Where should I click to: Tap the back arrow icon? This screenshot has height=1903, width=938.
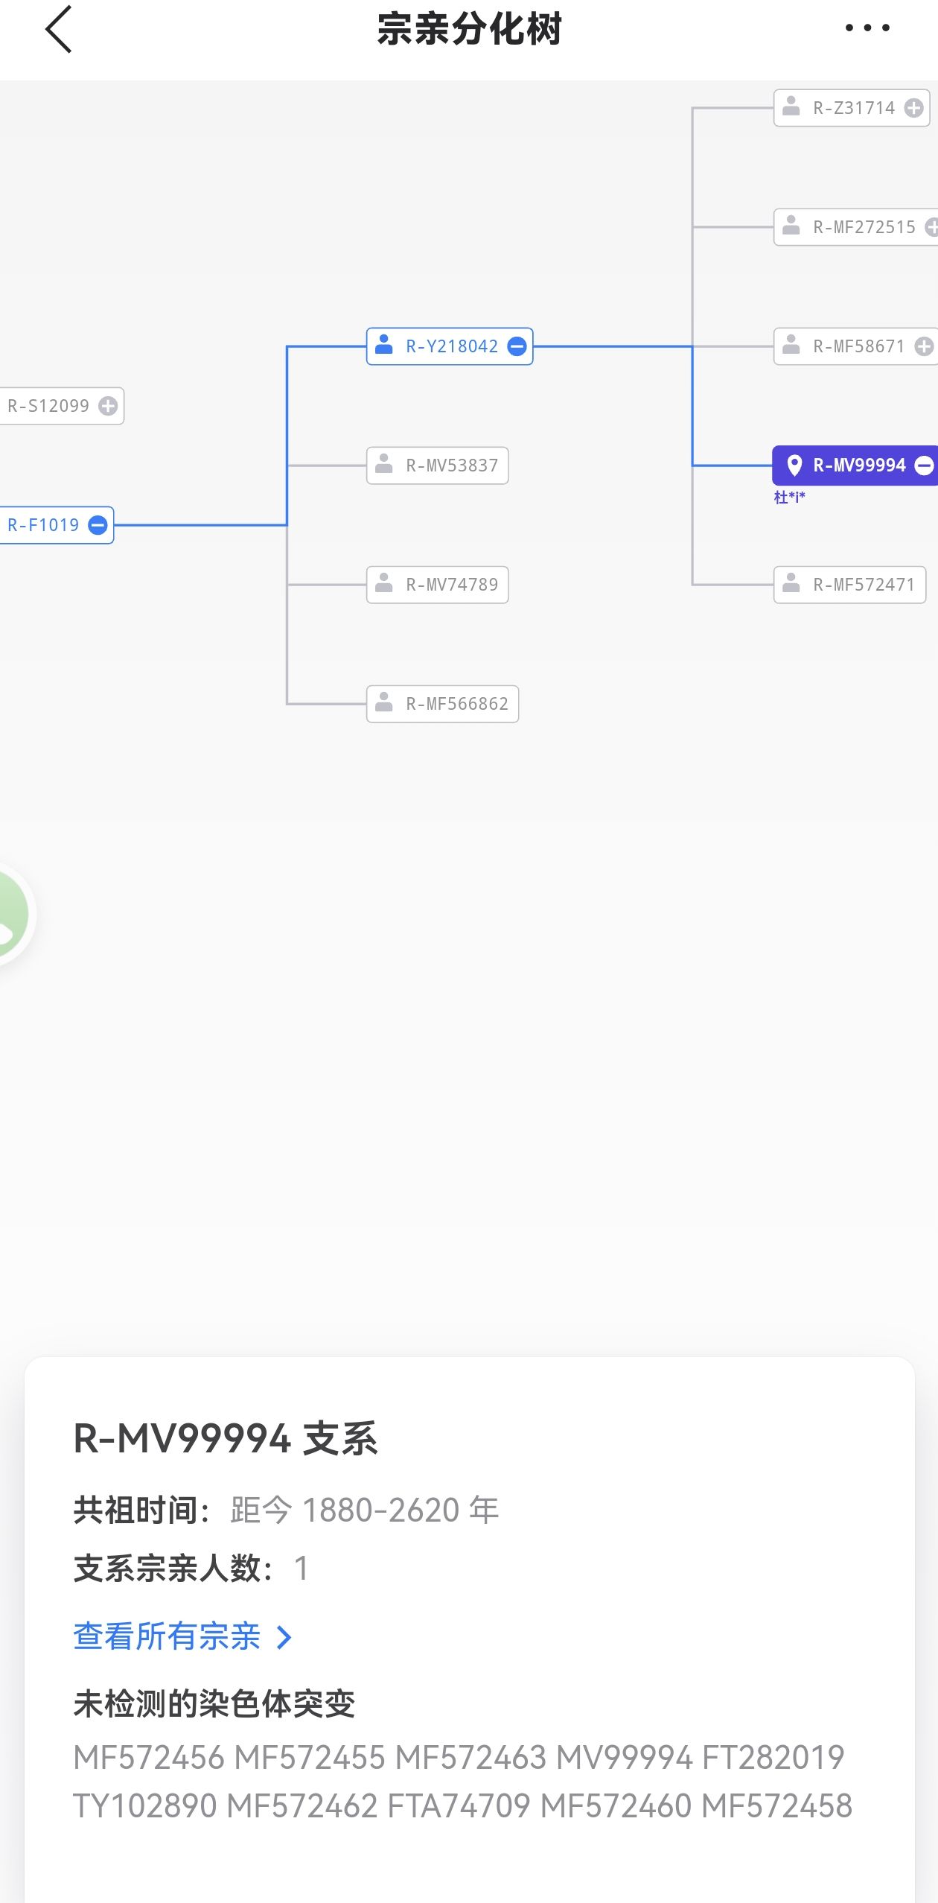[59, 30]
